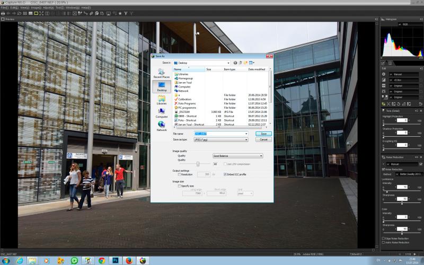This screenshot has width=424, height=265.
Task: Click the Windows Start button
Action: [5, 261]
